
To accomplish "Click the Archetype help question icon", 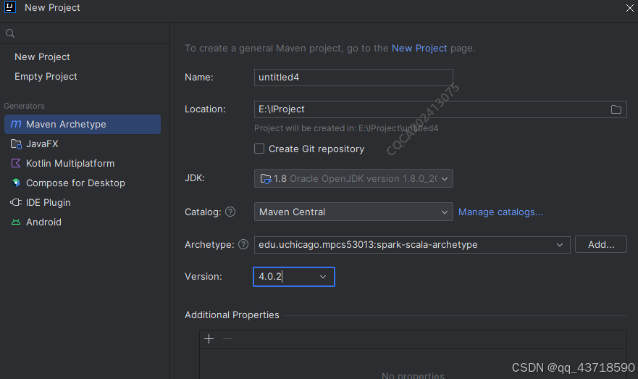I will pos(243,245).
